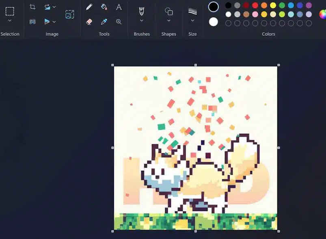Pick the light gray palette swatch

(x=237, y=14)
